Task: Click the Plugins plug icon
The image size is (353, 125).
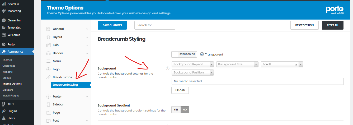Action: pyautogui.click(x=4, y=111)
